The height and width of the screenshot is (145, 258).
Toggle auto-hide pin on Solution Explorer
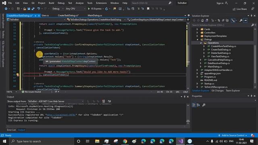tap(252, 16)
